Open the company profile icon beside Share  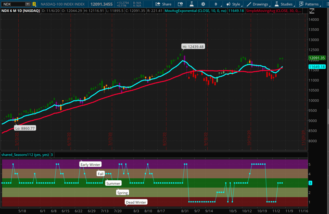(180, 4)
